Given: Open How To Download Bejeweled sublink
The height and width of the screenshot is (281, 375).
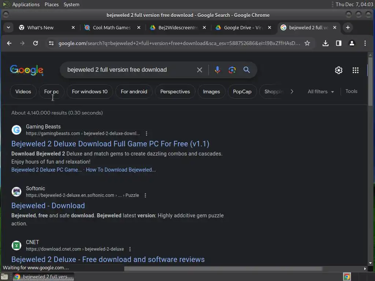Looking at the screenshot, I should pos(121,170).
